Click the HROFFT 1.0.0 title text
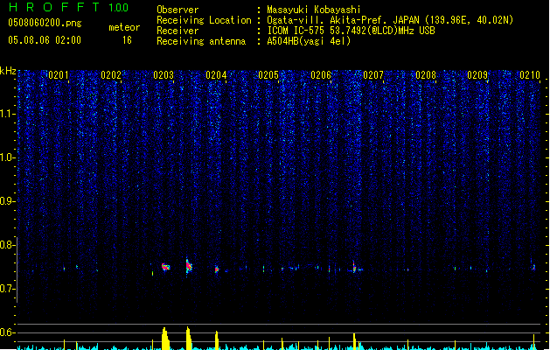 [x=69, y=7]
